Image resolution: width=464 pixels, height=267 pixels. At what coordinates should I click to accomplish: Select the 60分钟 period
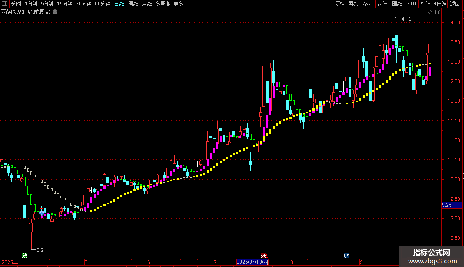tap(102, 4)
